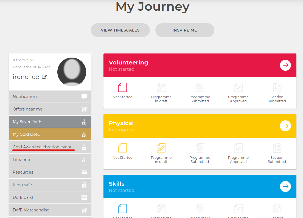
Task: Open the Volunteering section arrow icon
Action: [x=285, y=65]
